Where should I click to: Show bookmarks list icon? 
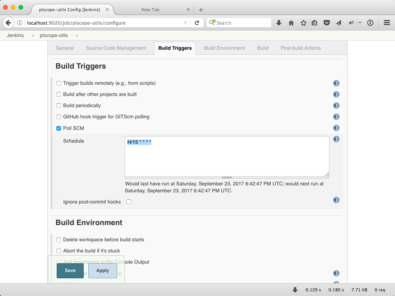[x=314, y=23]
